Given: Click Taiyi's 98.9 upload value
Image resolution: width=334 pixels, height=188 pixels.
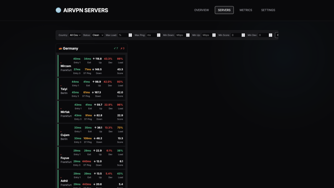Looking at the screenshot, I should coord(97,82).
